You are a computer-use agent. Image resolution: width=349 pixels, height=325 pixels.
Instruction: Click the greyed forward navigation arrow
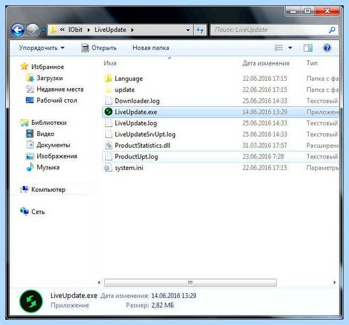pos(33,30)
